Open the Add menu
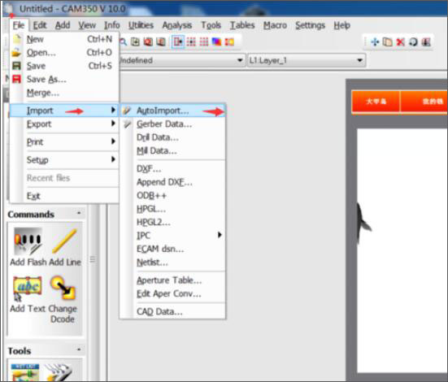 (63, 25)
